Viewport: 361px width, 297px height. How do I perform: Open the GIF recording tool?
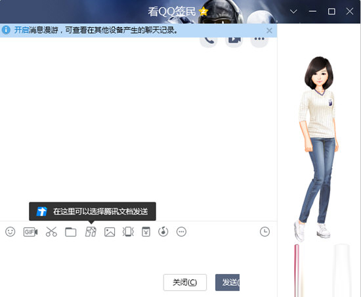pos(30,232)
